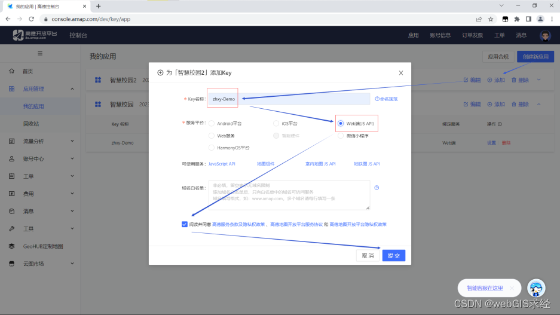
Task: Click the 应用合规 button
Action: coord(498,57)
